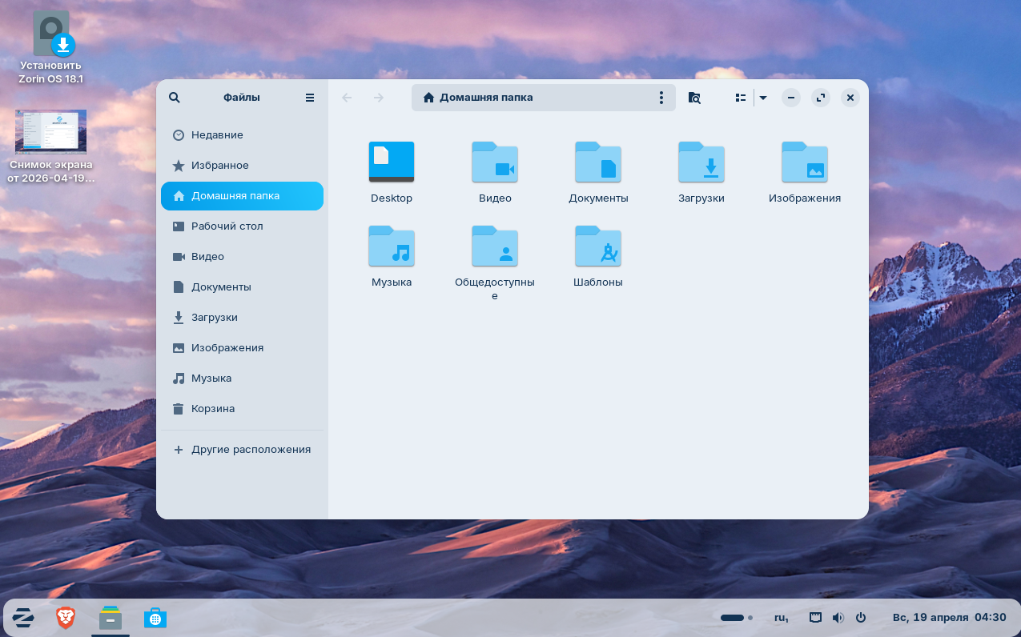The image size is (1021, 637).
Task: Select Недавние in the sidebar
Action: coord(217,135)
